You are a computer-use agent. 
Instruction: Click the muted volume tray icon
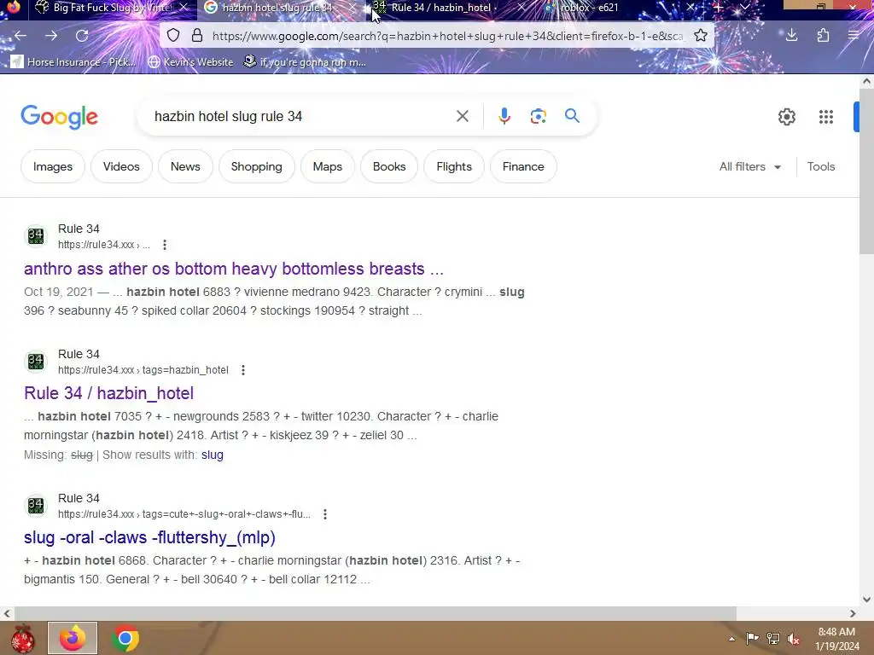point(794,639)
